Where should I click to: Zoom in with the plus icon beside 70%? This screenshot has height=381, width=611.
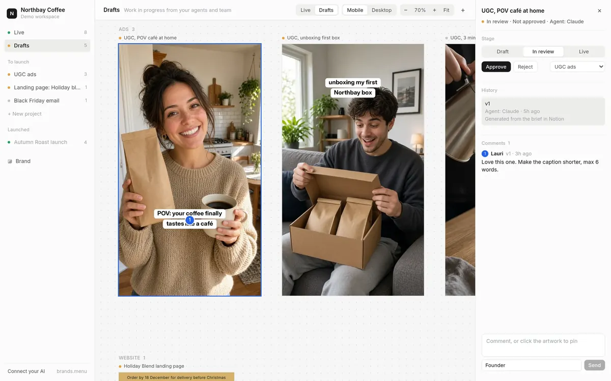pos(434,10)
